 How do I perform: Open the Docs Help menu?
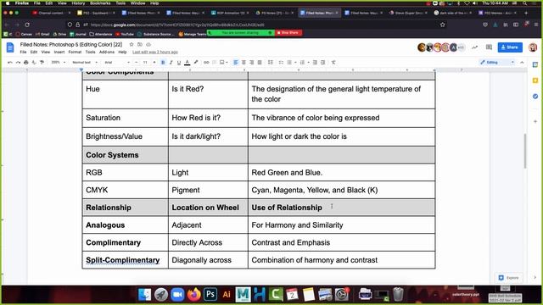(x=122, y=52)
